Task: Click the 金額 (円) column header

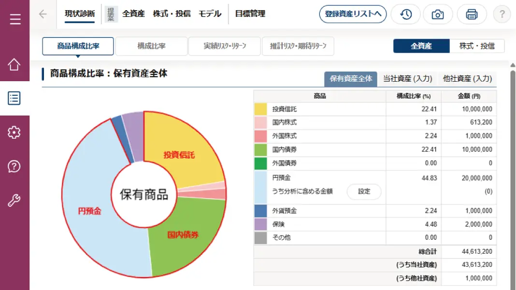Action: (x=469, y=96)
